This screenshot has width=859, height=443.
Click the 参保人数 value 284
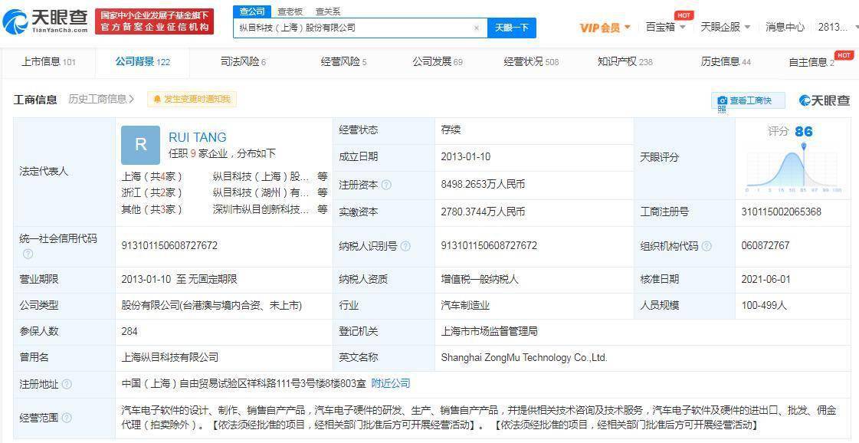coord(130,331)
